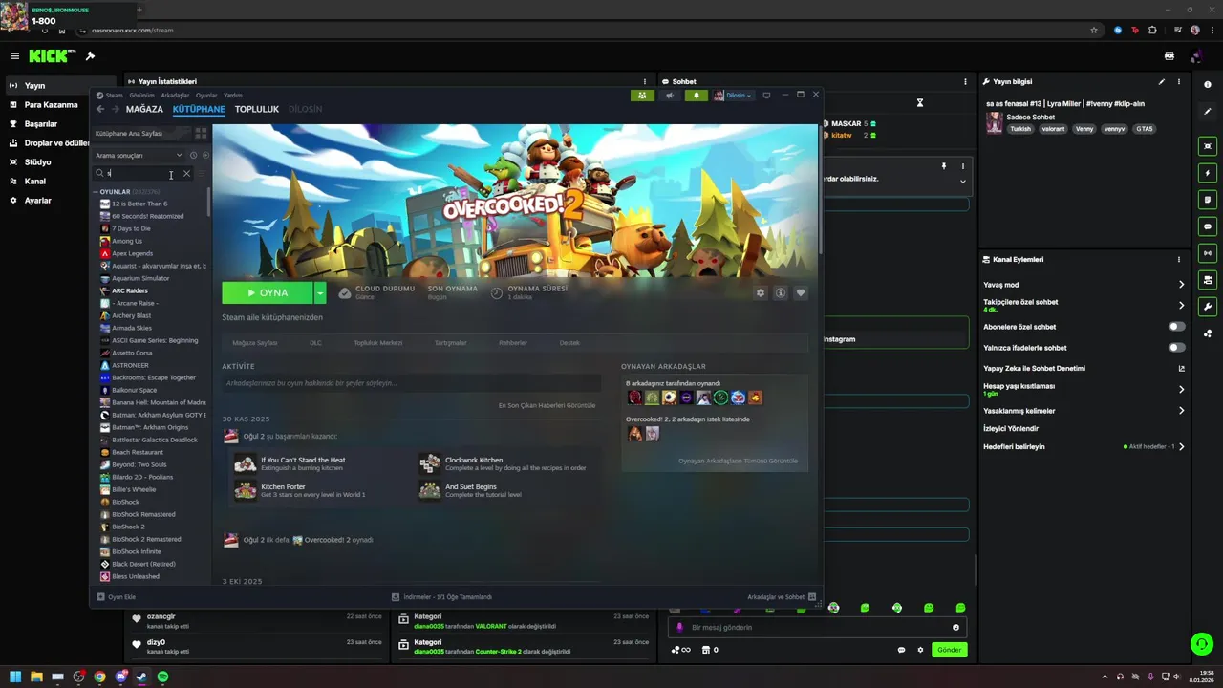
Task: Expand Hedefleri belirleyin chevron
Action: tap(1181, 446)
